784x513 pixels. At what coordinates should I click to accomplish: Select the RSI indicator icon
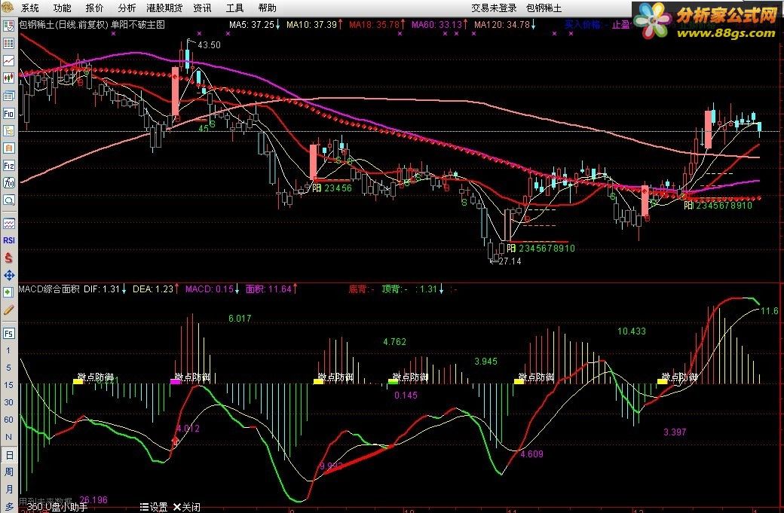click(x=8, y=240)
